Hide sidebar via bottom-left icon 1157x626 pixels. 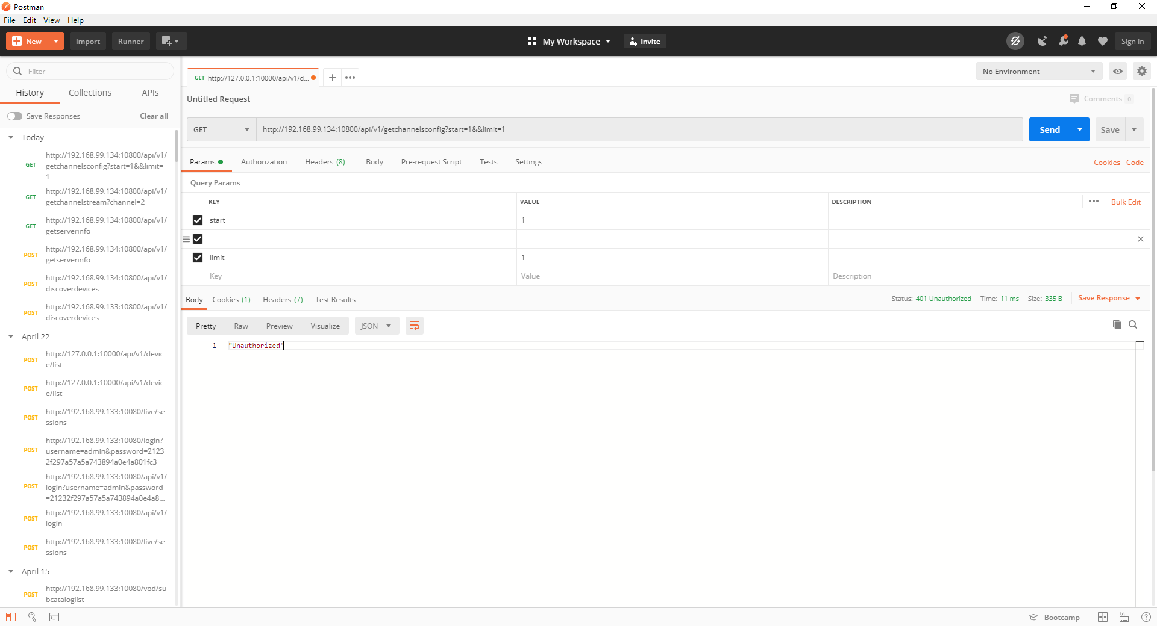pos(11,617)
